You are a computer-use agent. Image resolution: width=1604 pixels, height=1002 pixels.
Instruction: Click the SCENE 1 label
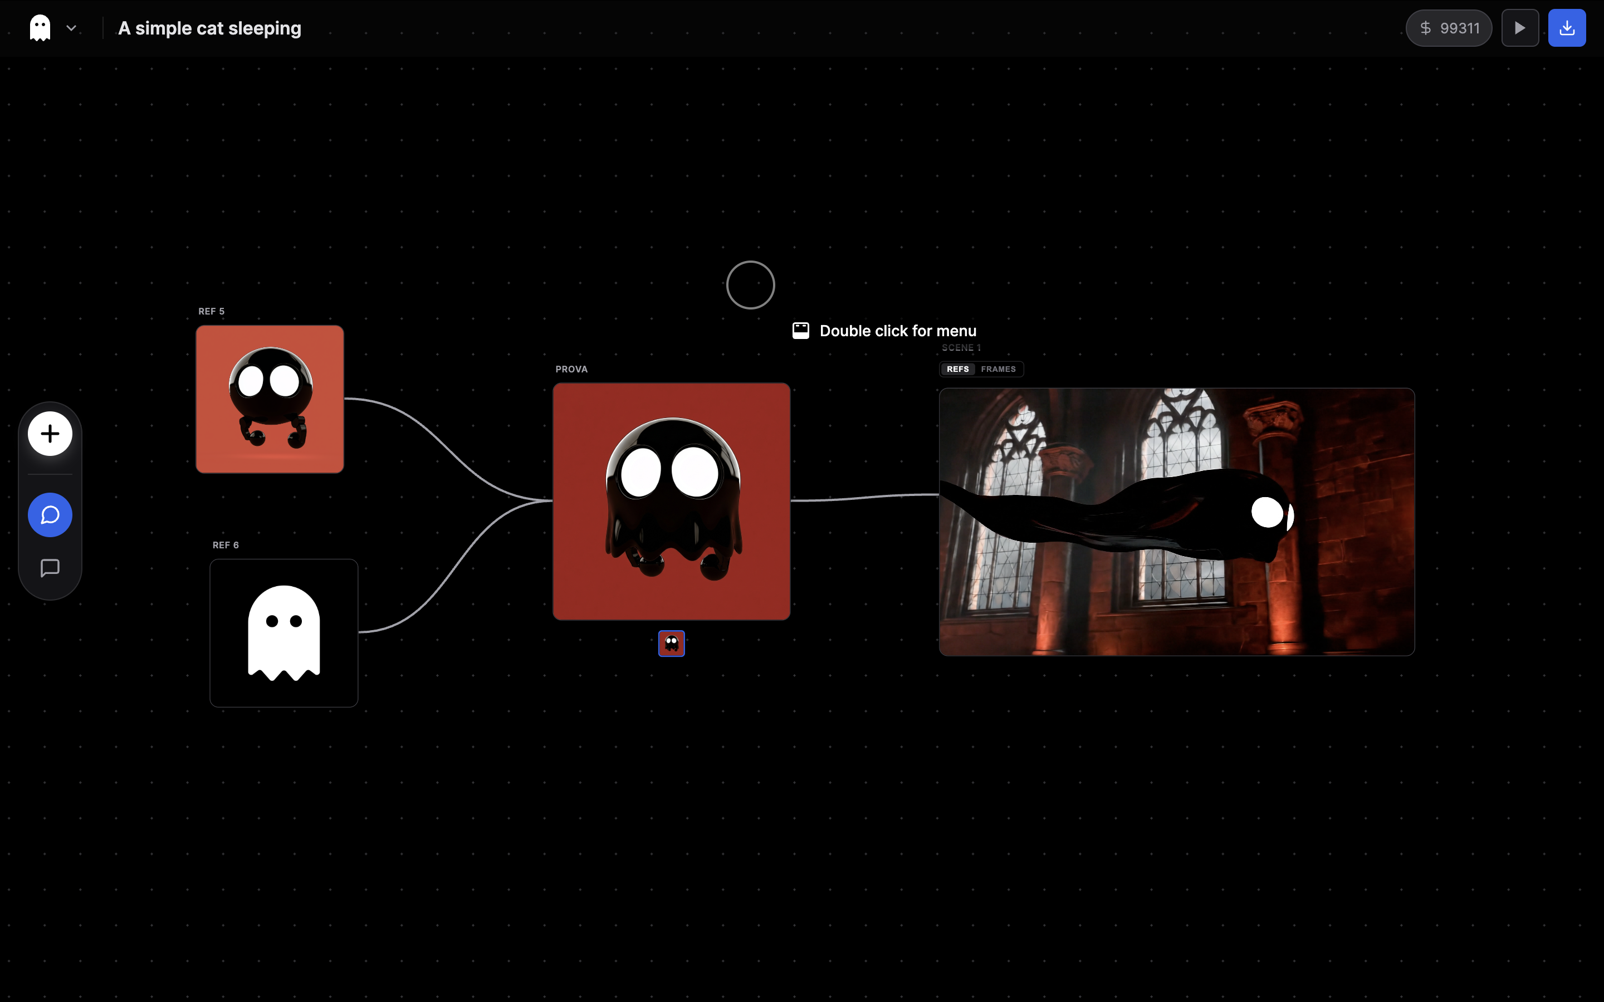[x=961, y=348]
